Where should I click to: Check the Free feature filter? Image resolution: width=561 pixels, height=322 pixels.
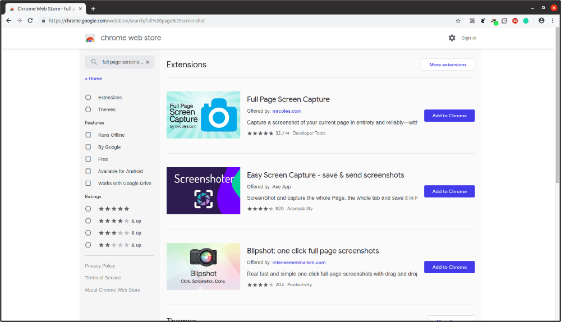[x=88, y=159]
